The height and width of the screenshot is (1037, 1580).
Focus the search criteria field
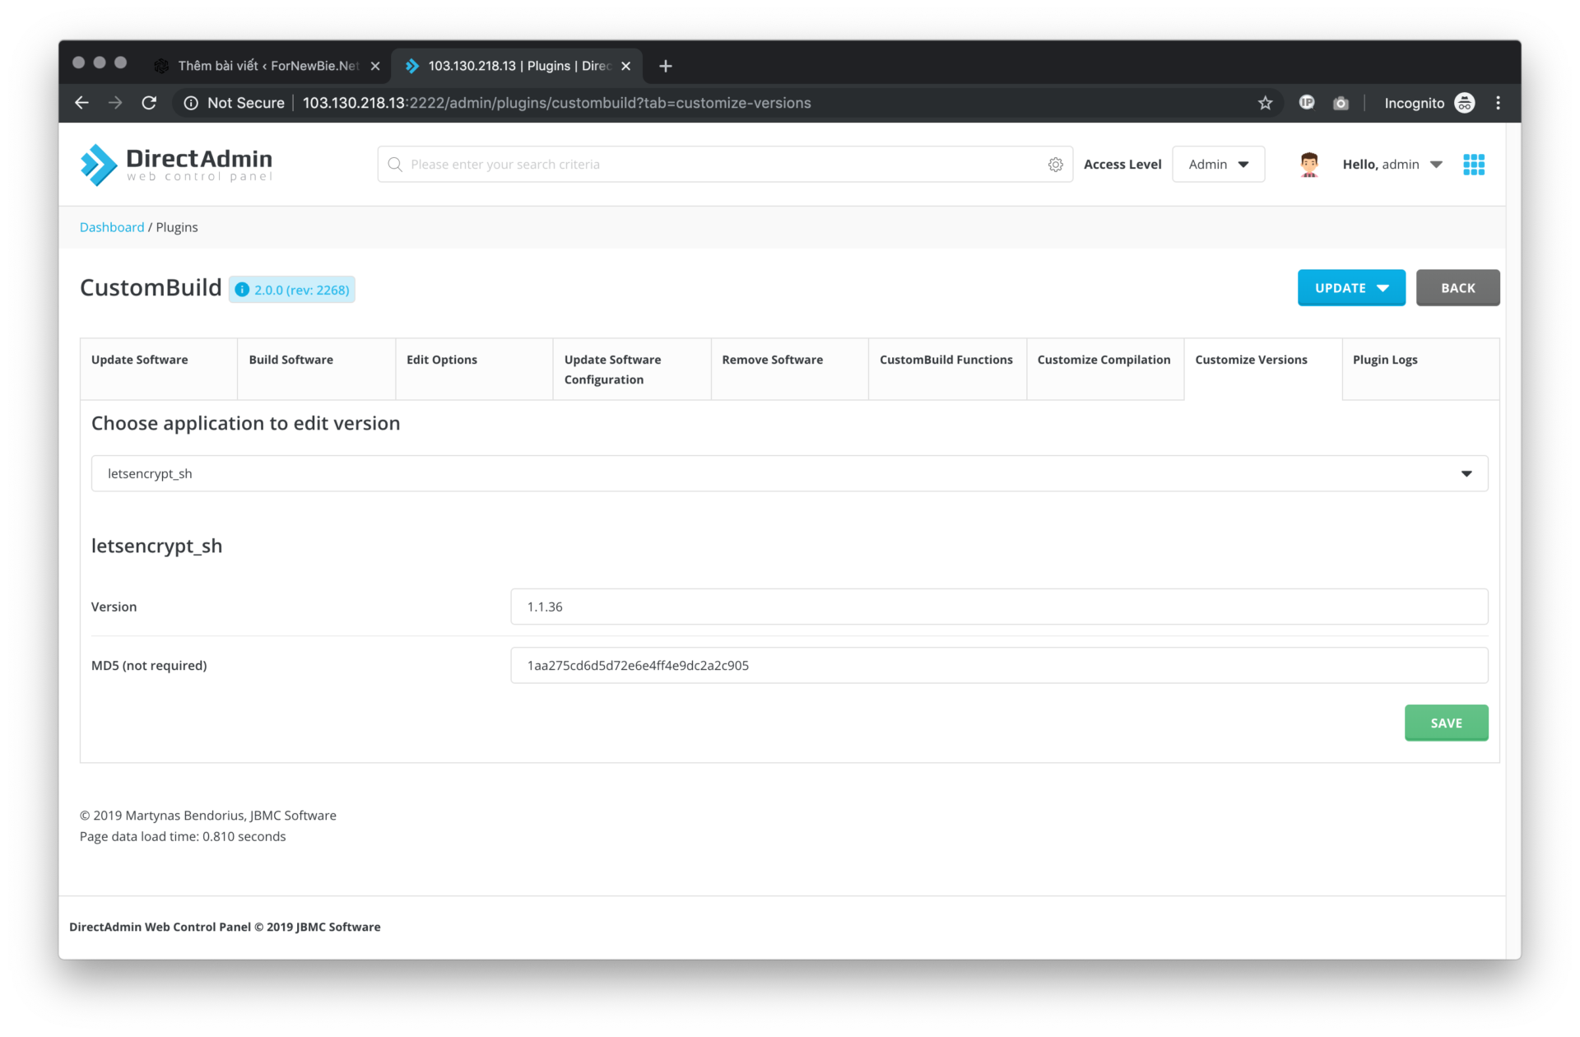[x=724, y=165]
